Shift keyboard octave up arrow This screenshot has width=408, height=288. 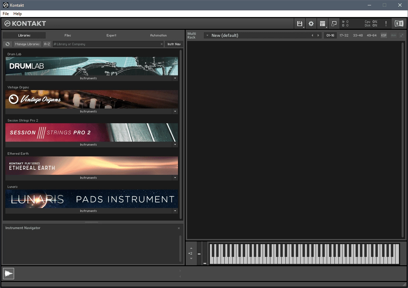191,248
